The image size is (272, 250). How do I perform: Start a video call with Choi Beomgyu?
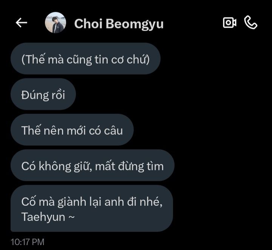[x=230, y=23]
